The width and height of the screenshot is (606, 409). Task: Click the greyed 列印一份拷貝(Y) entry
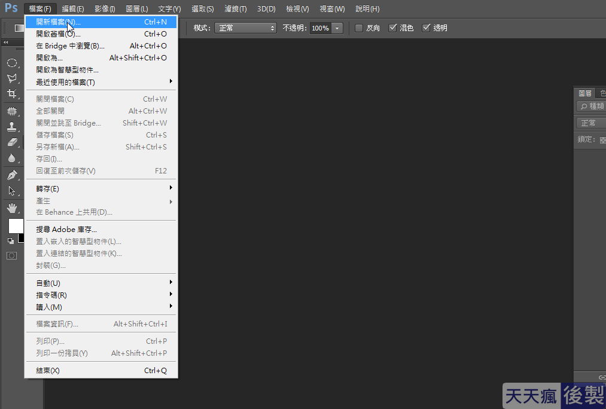(x=101, y=353)
